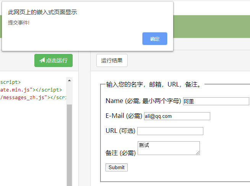
Task: Confirm the alert with 确定 button
Action: (155, 39)
